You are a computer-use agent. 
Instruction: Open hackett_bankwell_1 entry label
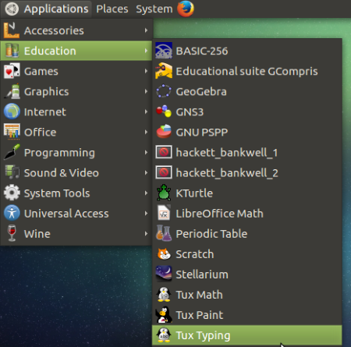click(x=227, y=153)
